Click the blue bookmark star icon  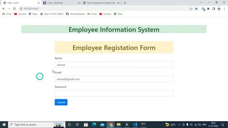click(x=196, y=9)
